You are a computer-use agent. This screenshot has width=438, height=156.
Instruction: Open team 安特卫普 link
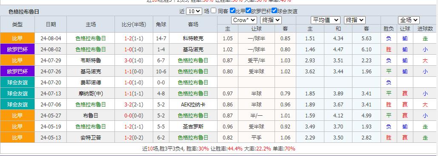(x=91, y=138)
